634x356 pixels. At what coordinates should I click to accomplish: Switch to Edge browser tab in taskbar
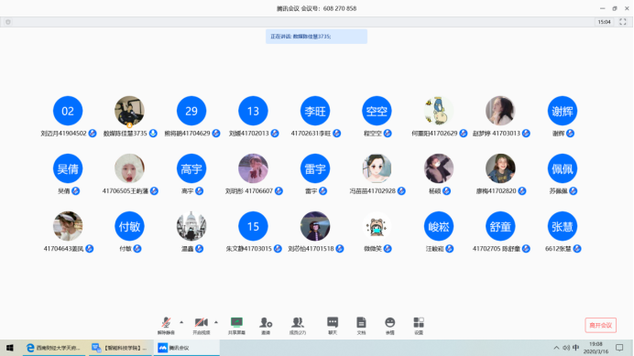point(54,348)
